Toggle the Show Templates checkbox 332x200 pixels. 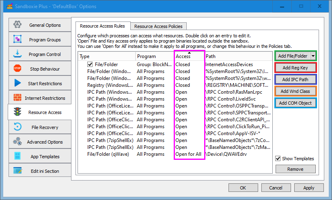278,159
